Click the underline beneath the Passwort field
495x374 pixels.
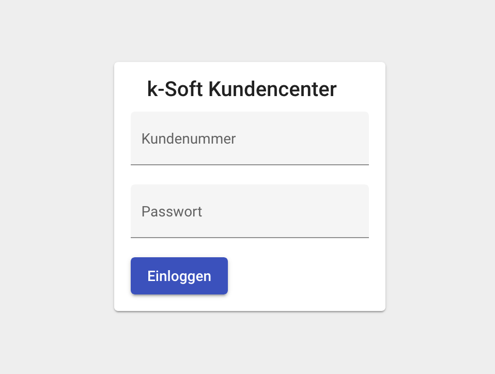[250, 237]
